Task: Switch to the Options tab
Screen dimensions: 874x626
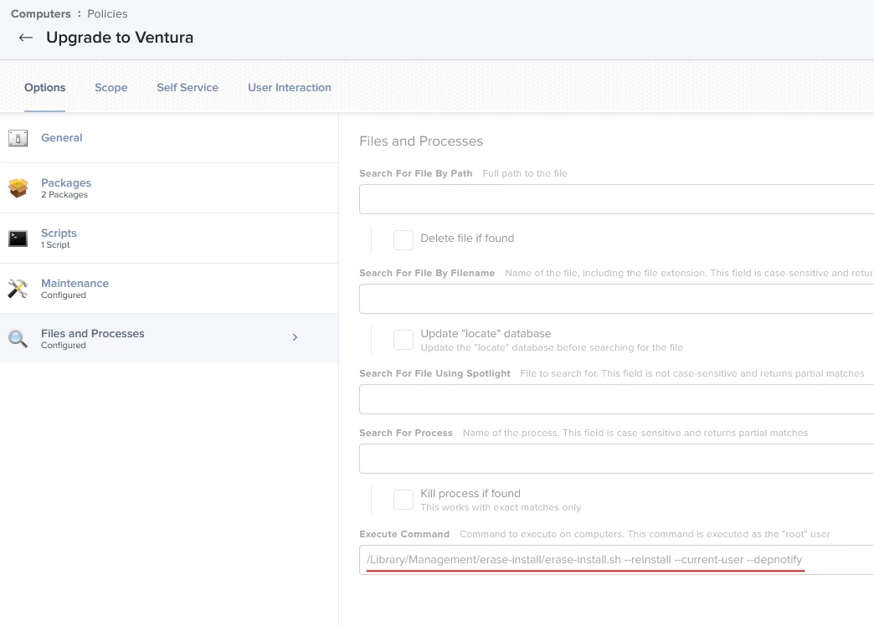Action: pos(44,88)
